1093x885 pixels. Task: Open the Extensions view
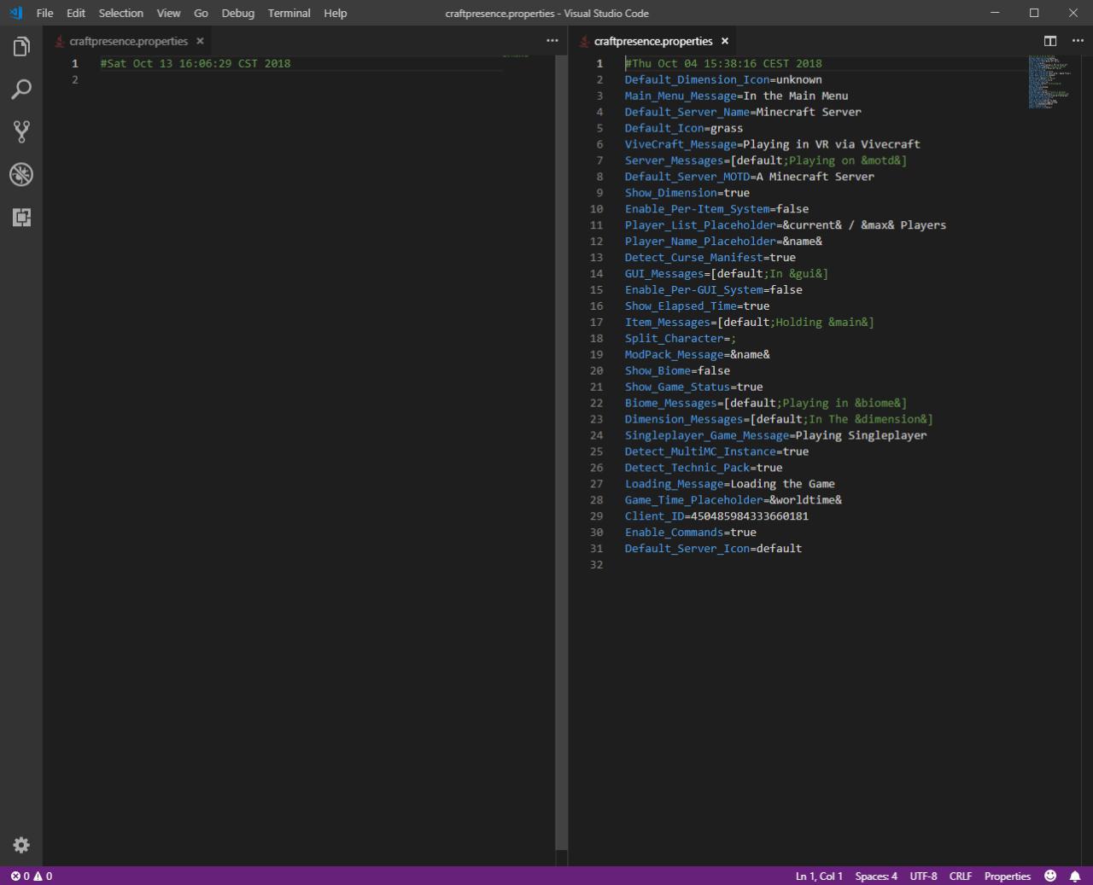pyautogui.click(x=21, y=217)
